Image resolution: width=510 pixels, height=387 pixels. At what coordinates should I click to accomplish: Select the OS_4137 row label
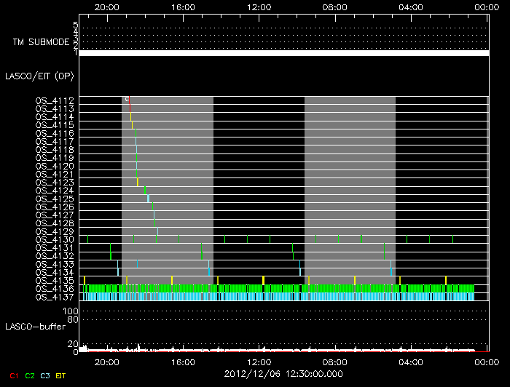pos(55,297)
